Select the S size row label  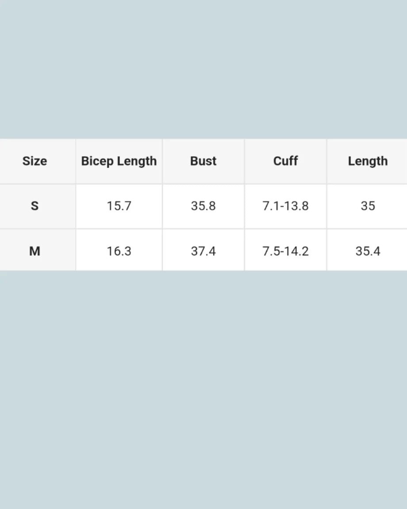[35, 206]
